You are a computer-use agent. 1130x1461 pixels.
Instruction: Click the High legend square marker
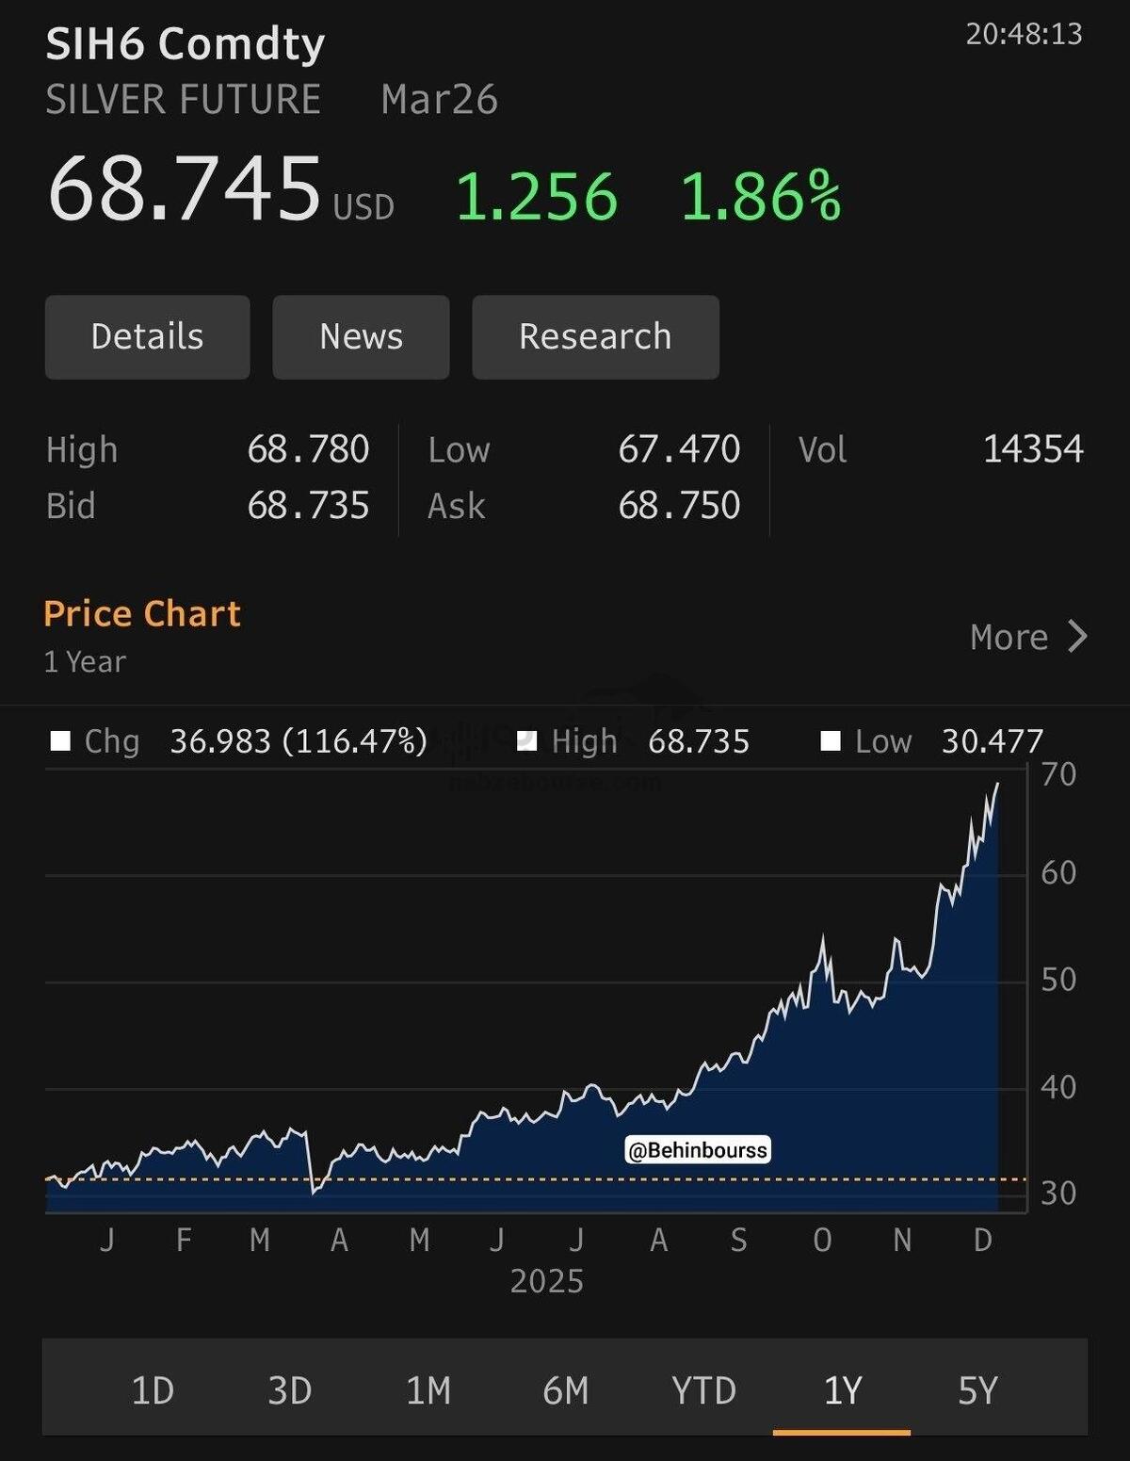(x=527, y=741)
